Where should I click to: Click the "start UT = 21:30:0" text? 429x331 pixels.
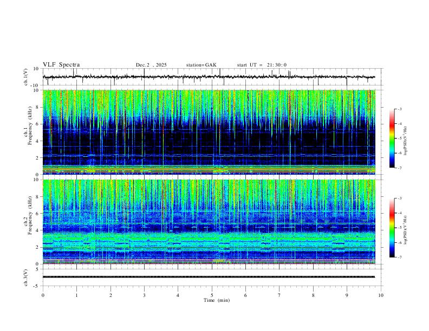pos(262,65)
